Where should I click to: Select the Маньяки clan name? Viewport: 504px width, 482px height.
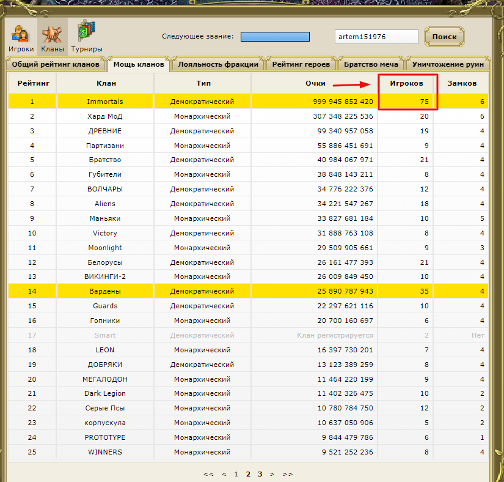pyautogui.click(x=105, y=219)
